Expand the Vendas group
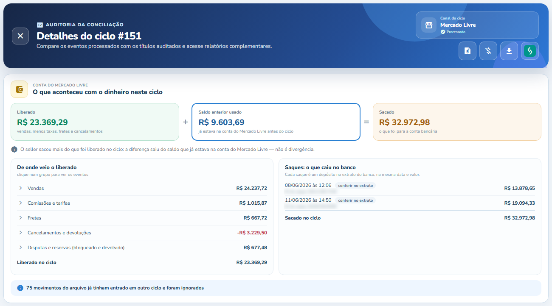The height and width of the screenshot is (306, 552). 143,188
